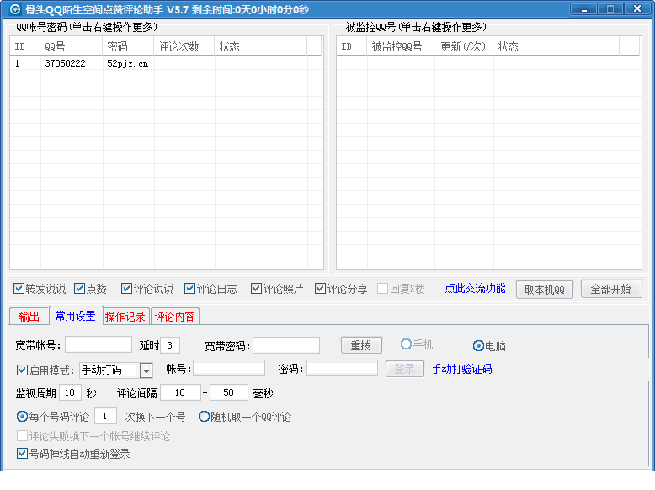
Task: Focus the 宽带密码 input field
Action: coord(286,345)
